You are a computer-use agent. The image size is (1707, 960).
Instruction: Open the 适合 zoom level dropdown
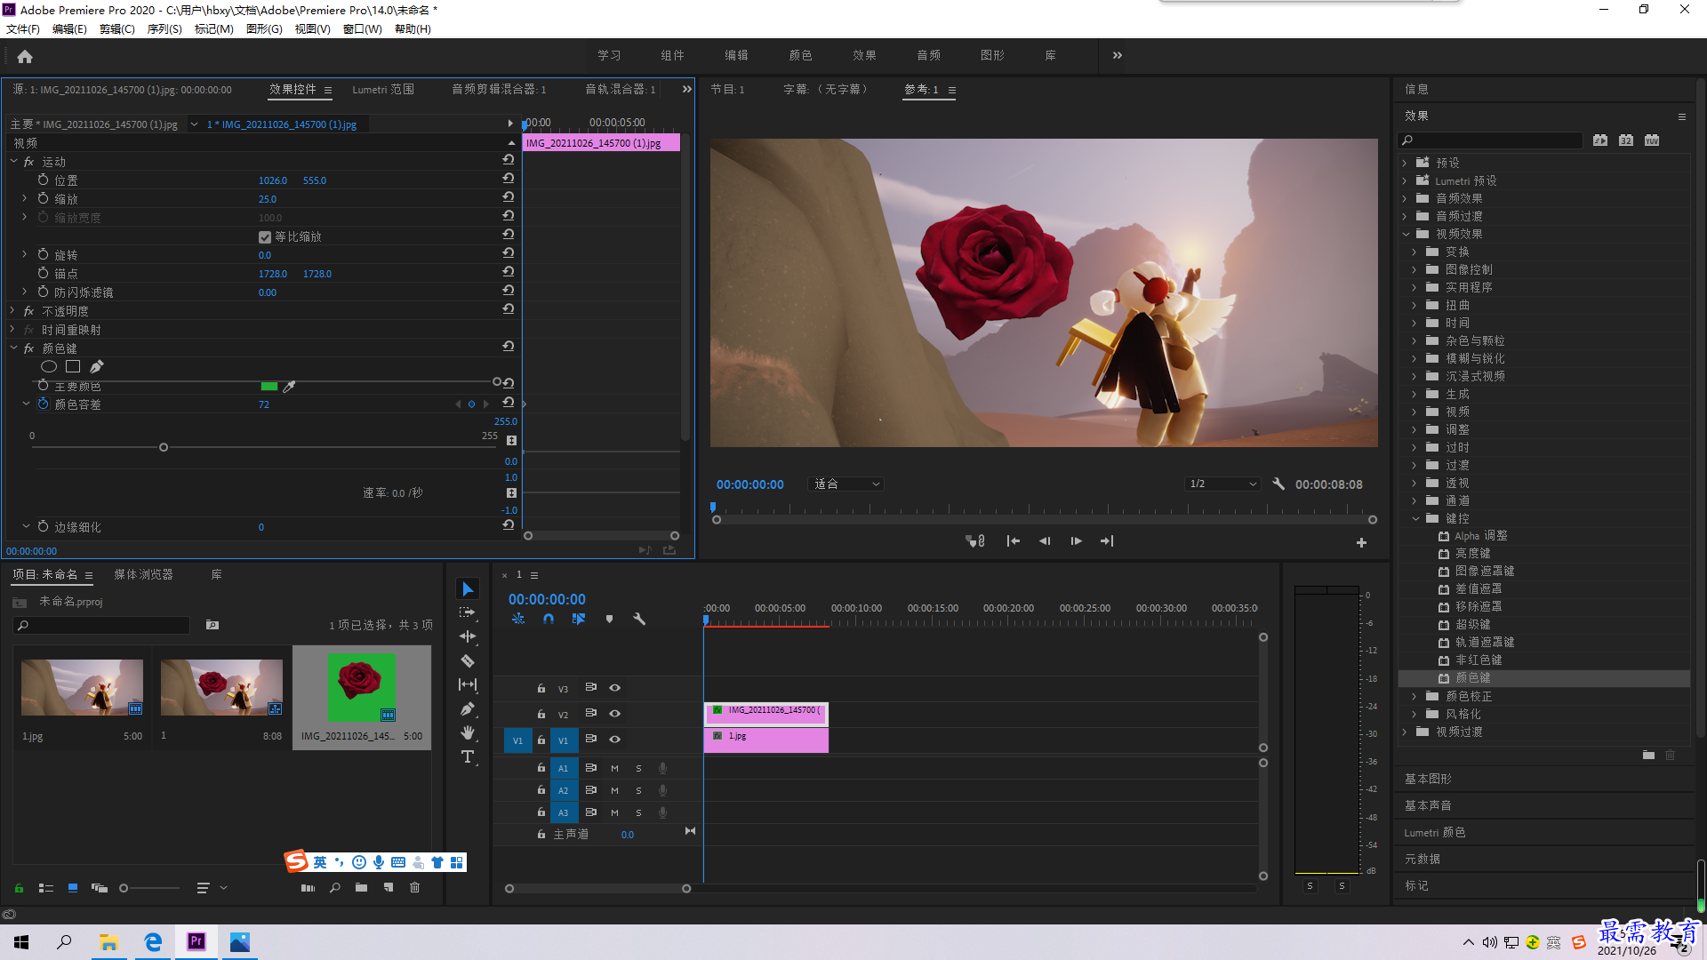coord(846,484)
